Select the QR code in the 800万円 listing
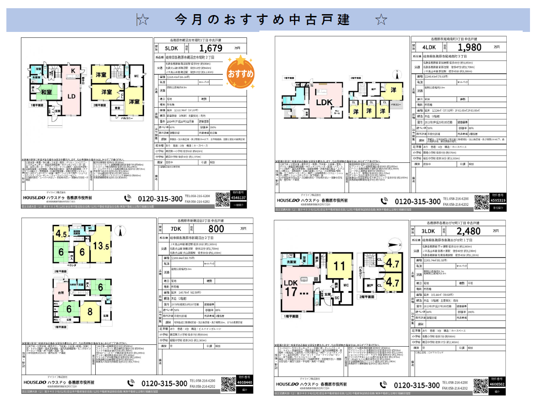Image resolution: width=535 pixels, height=400 pixels. (228, 383)
